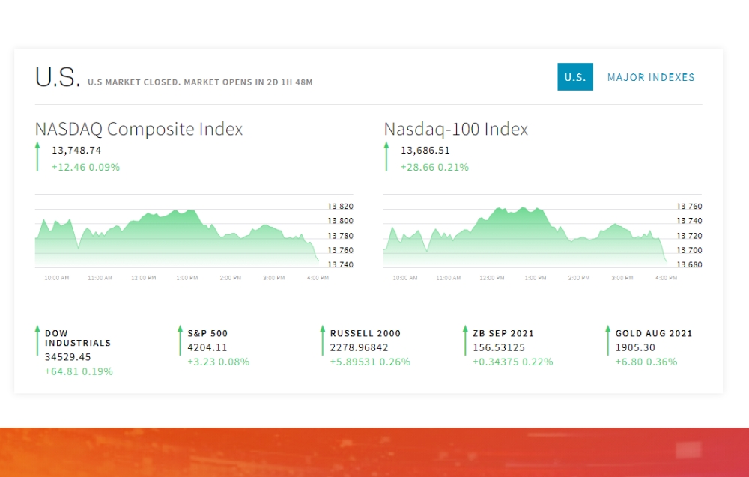Select the U.S. tab button

[x=575, y=77]
